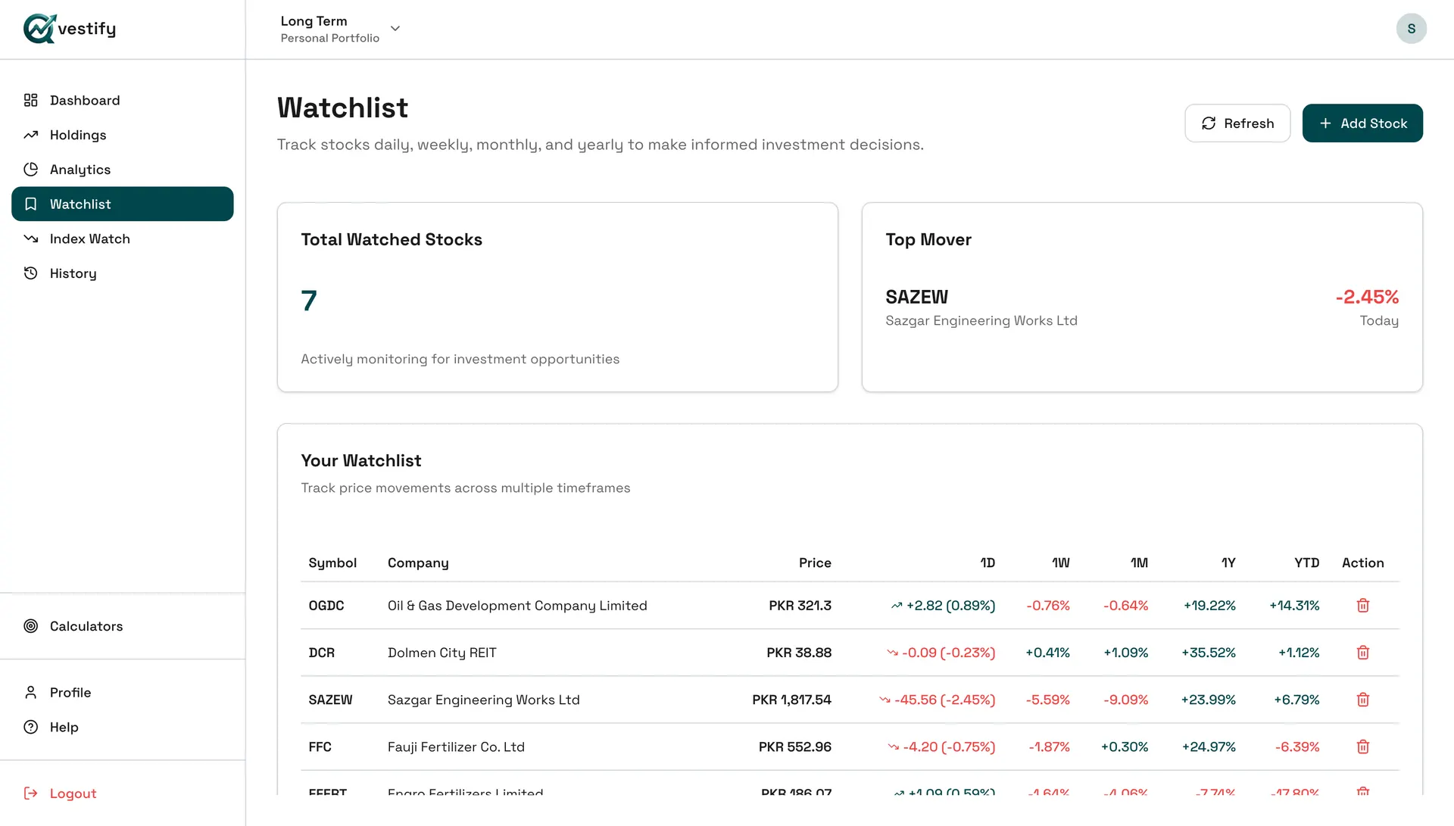Click the Holdings trending-up icon
This screenshot has height=826, width=1454.
click(x=31, y=136)
